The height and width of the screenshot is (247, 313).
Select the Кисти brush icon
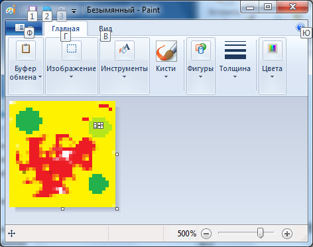166,51
